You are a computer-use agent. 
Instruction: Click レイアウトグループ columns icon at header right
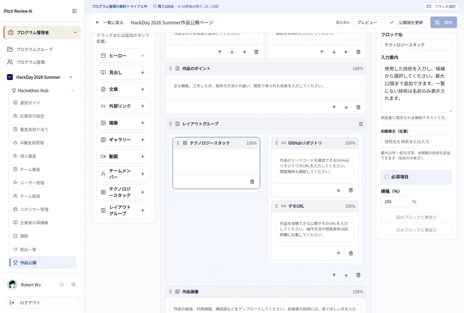click(361, 124)
